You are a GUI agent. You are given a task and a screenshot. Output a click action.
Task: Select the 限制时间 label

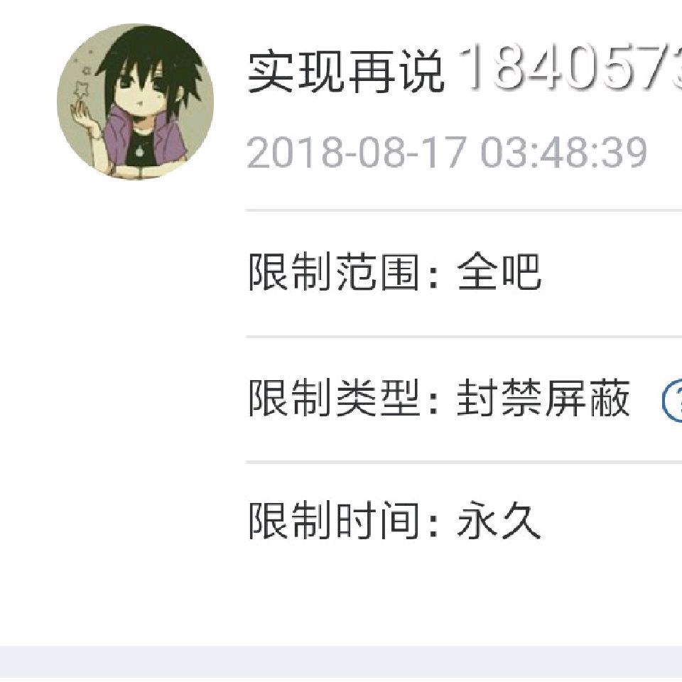[334, 521]
